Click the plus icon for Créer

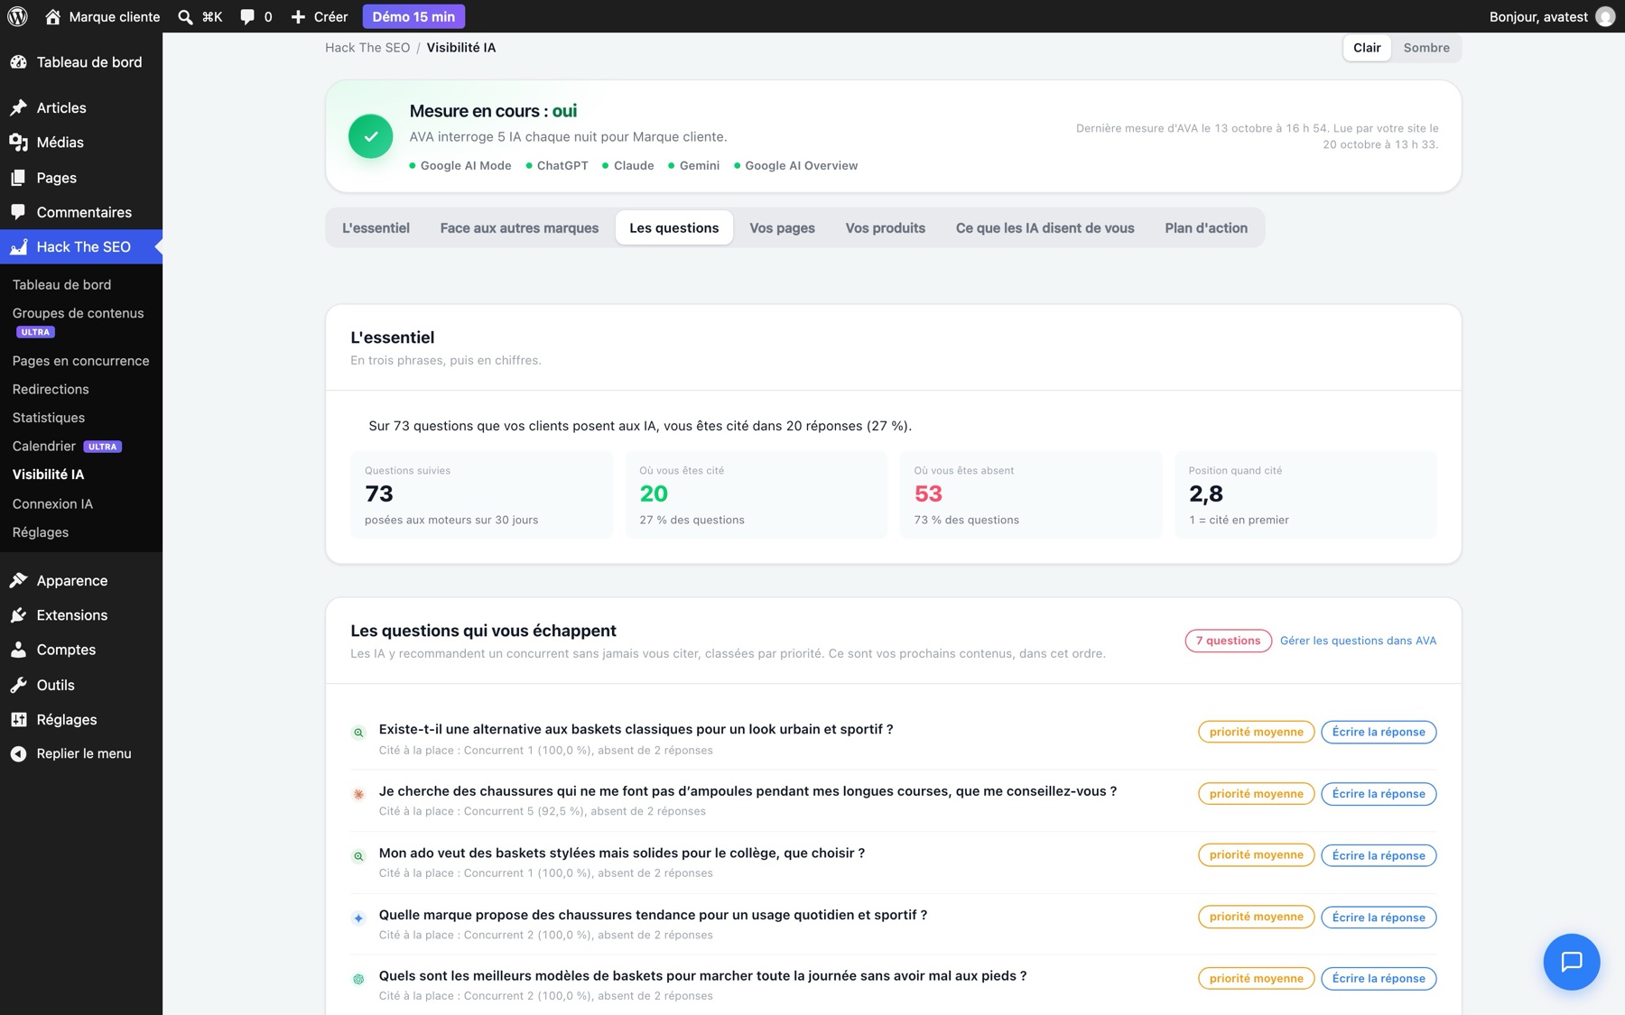click(298, 16)
